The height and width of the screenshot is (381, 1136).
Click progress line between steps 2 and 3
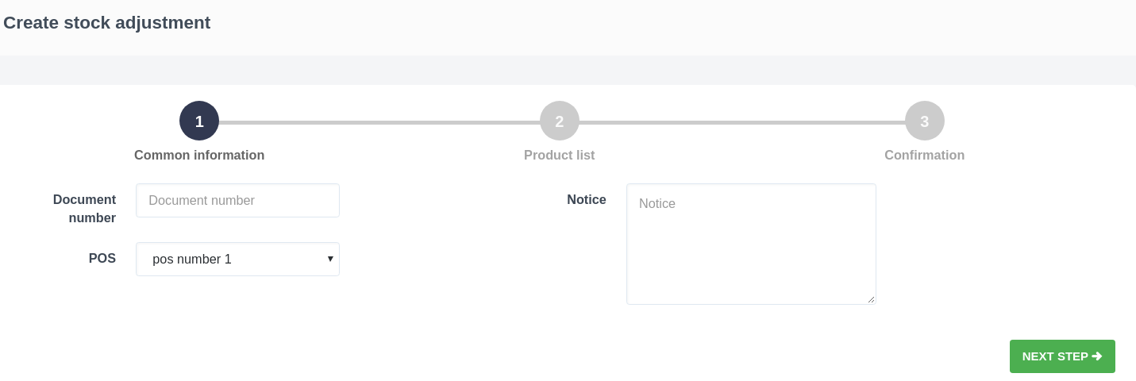(x=742, y=122)
